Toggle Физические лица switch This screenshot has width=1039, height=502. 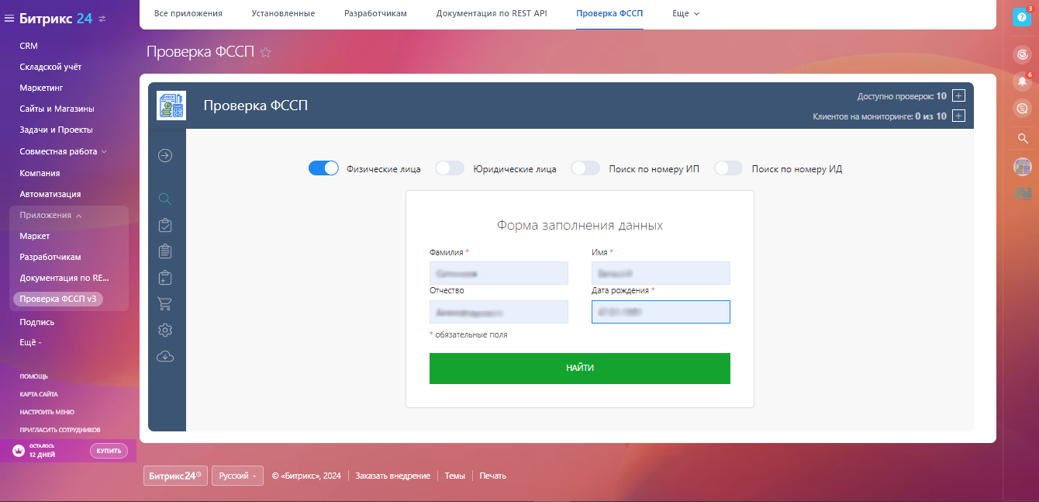point(323,168)
